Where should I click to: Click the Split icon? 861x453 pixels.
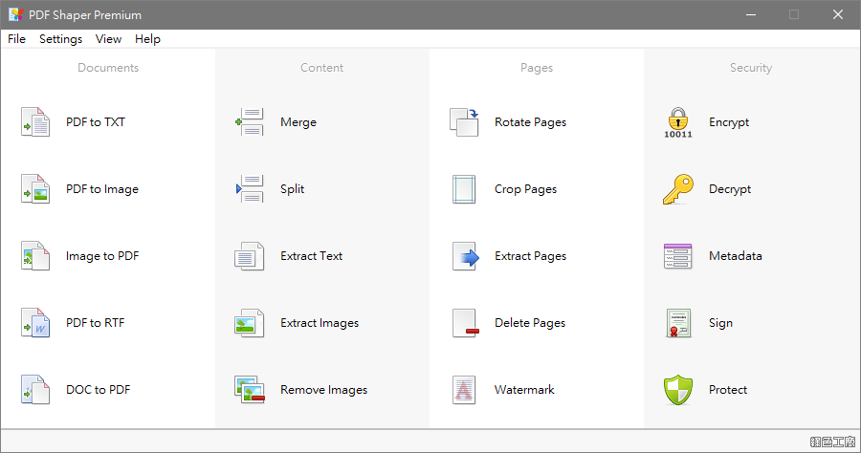click(x=250, y=188)
